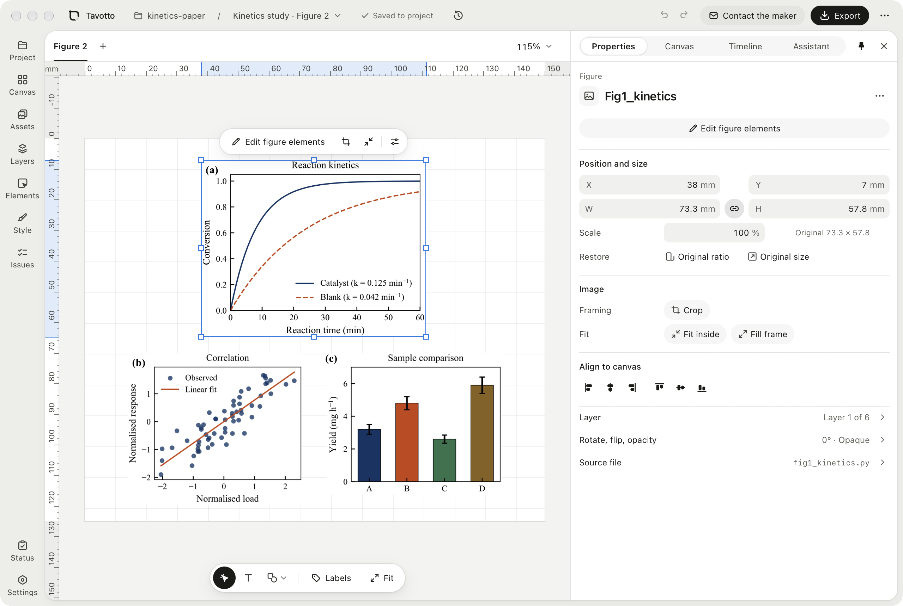Select the Text tool in bottom toolbar
The width and height of the screenshot is (903, 606).
click(x=248, y=578)
